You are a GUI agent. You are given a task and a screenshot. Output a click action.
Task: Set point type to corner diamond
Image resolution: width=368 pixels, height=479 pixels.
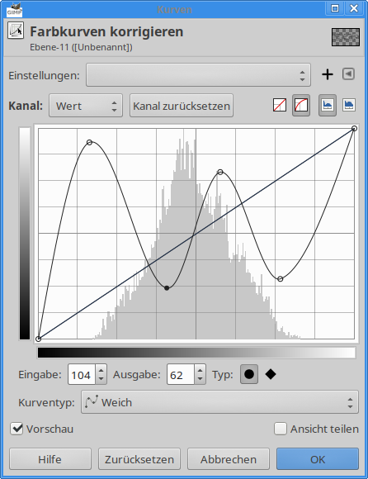click(271, 374)
